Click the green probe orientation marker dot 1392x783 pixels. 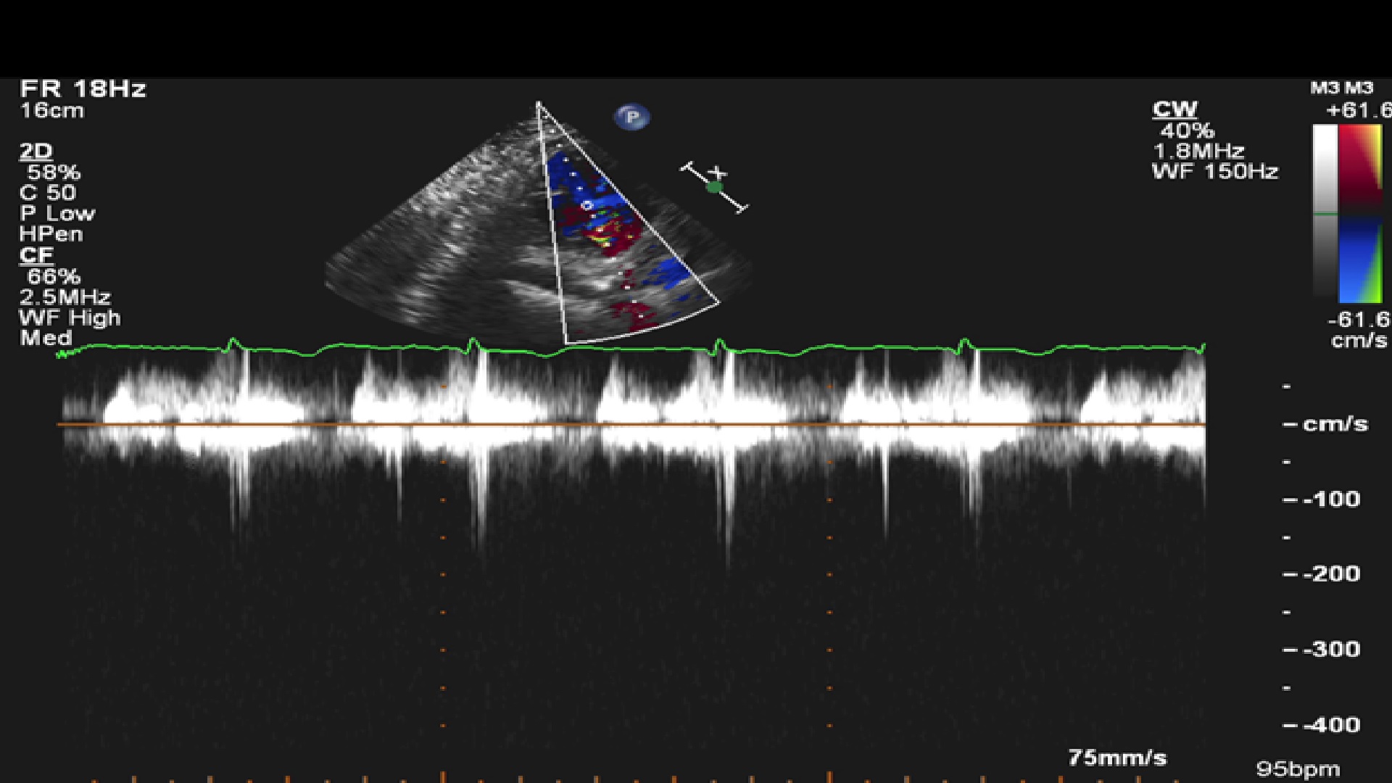click(x=715, y=187)
